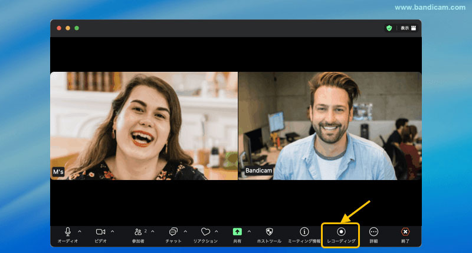The image size is (472, 253).
Task: Open the ホストツール host tools shield
Action: pyautogui.click(x=269, y=232)
